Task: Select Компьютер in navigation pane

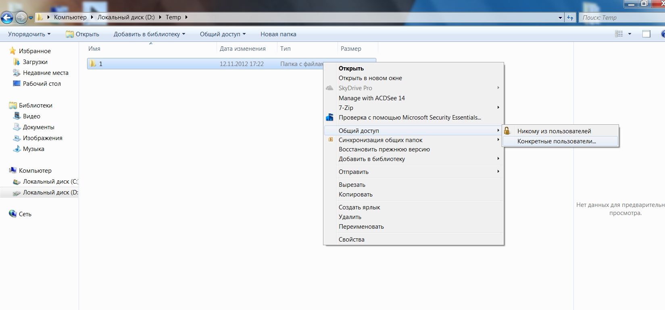Action: [x=35, y=171]
